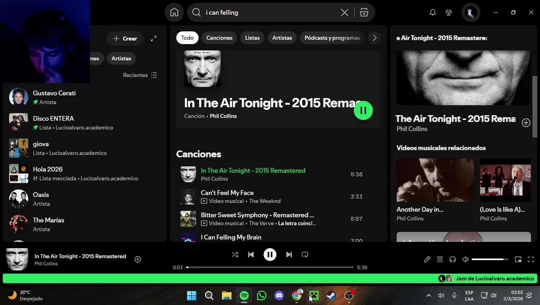The image size is (540, 305).
Task: Click the magnifier icon in search field
Action: point(197,13)
